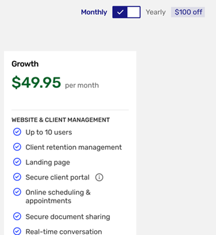Select the Monthly billing label
The height and width of the screenshot is (235, 216).
94,12
